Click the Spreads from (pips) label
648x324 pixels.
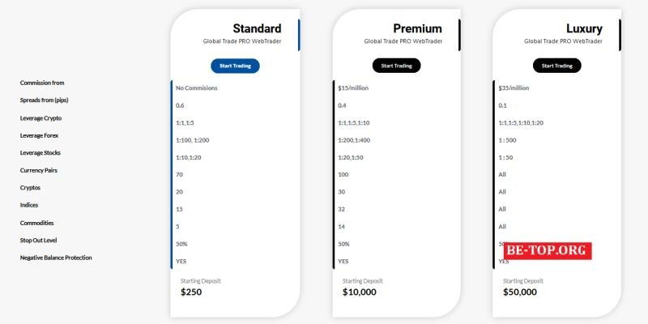point(45,100)
